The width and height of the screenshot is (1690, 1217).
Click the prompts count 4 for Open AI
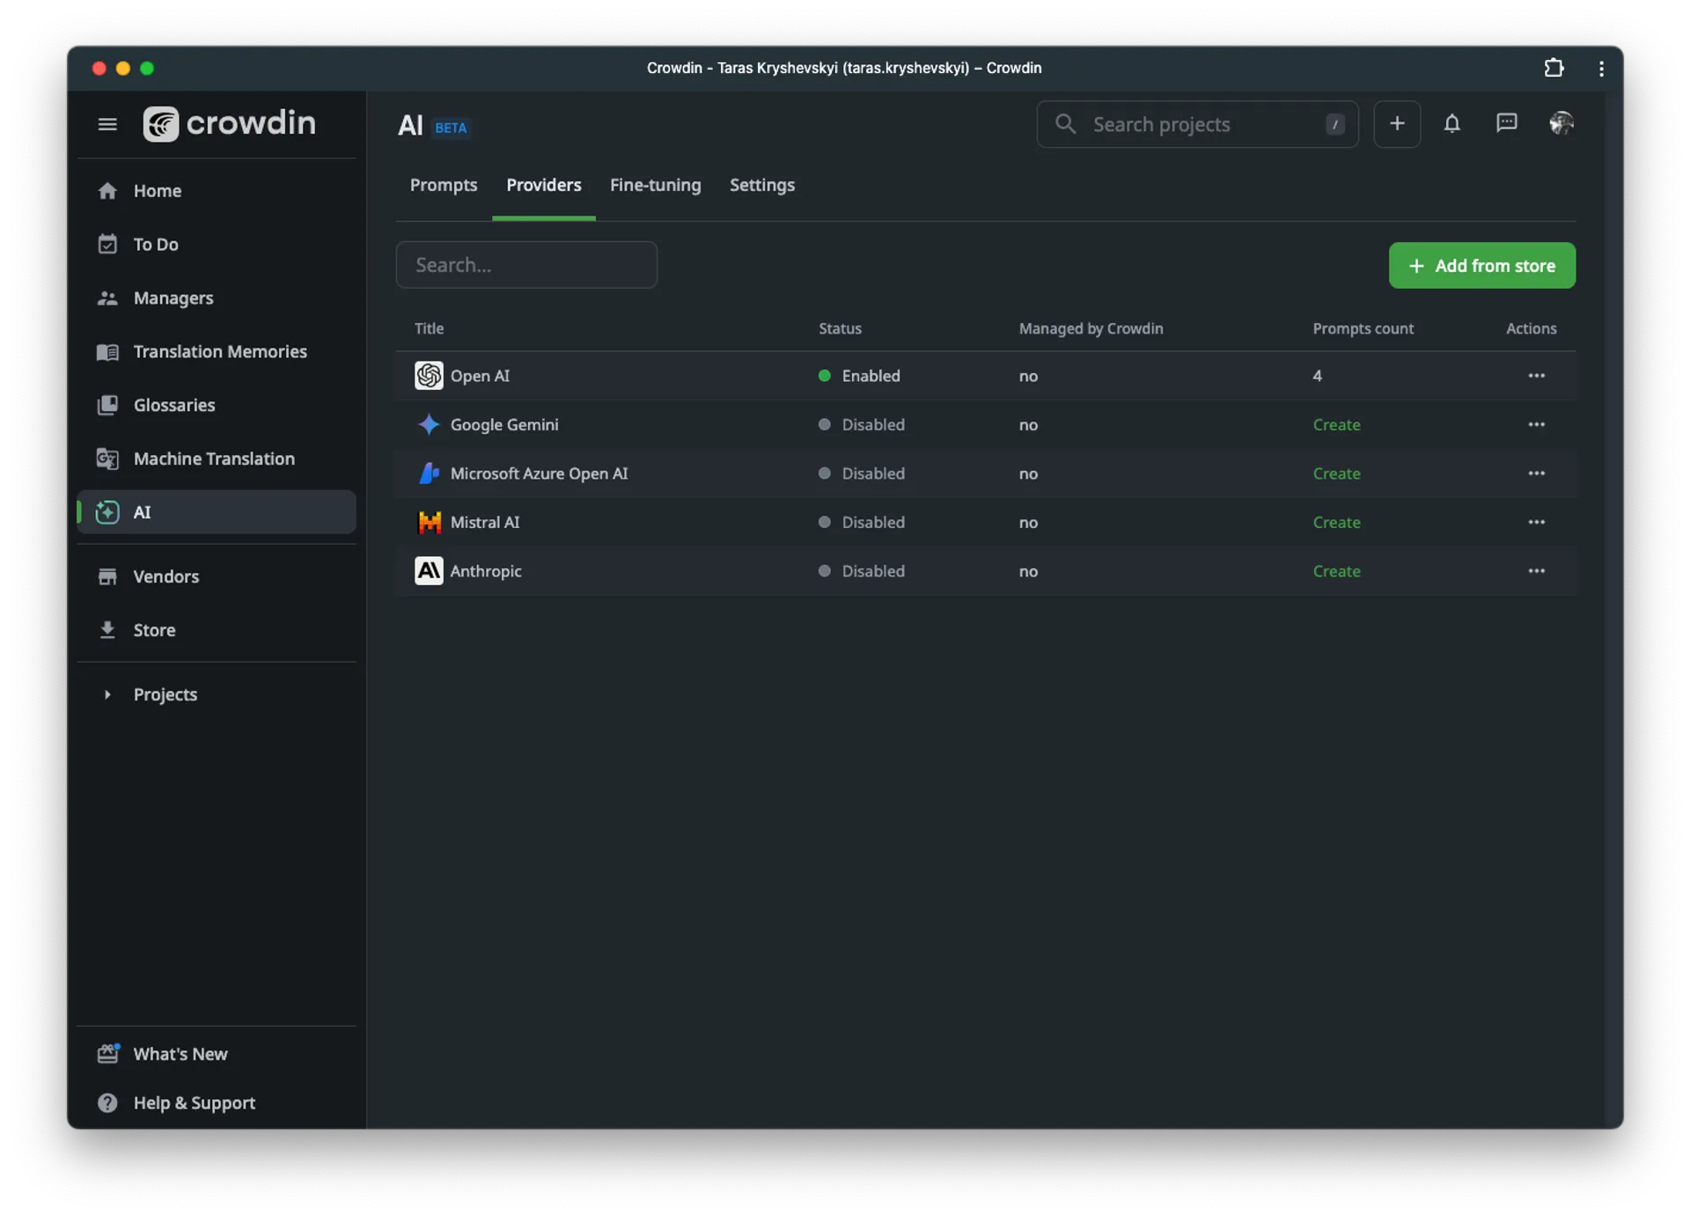(1317, 376)
